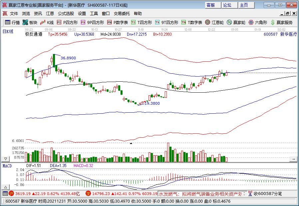
Task: Click the 收600587分笔 status button
Action: point(268,194)
